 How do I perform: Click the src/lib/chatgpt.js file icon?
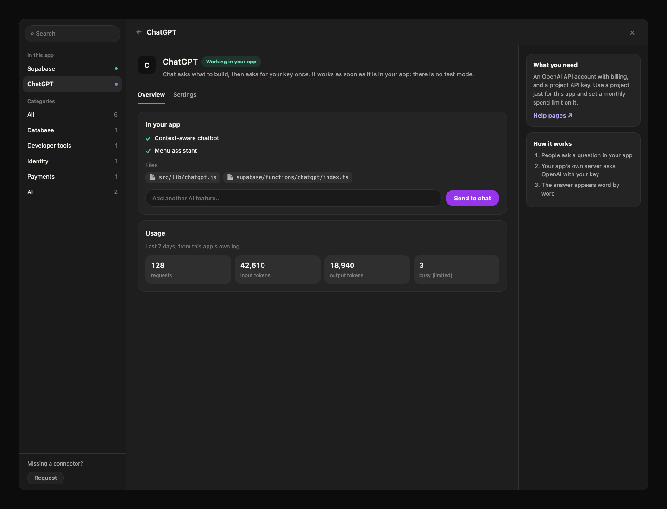coord(152,177)
